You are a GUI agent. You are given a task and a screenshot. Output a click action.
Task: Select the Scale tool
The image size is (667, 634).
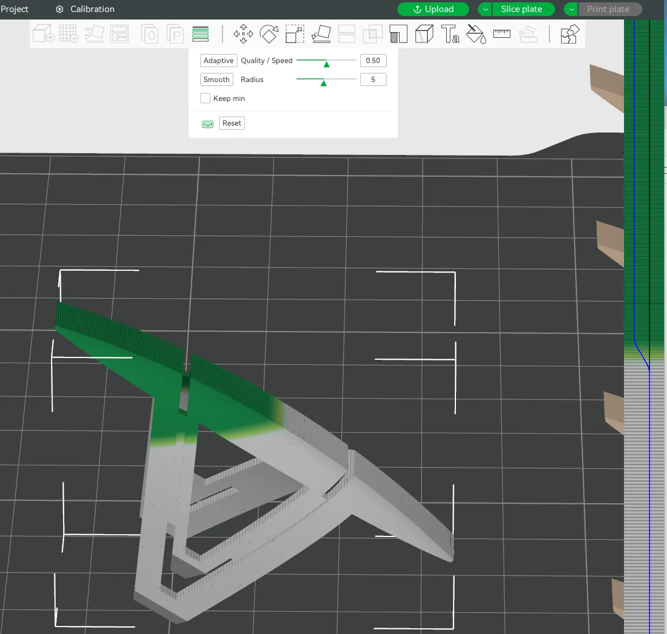coord(295,34)
